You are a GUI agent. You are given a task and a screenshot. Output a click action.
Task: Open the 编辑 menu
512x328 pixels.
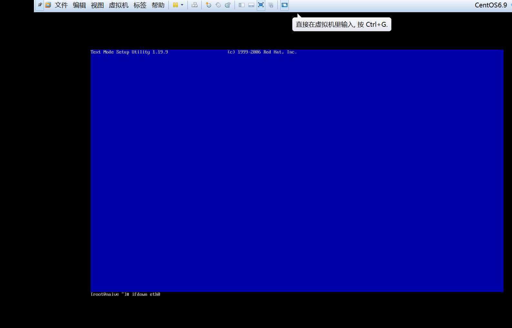point(79,5)
